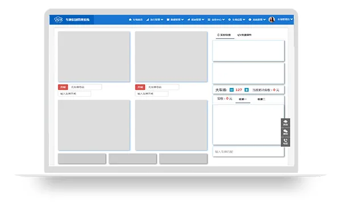Open the home page nav item with house icon
341x209 pixels.
(136, 19)
